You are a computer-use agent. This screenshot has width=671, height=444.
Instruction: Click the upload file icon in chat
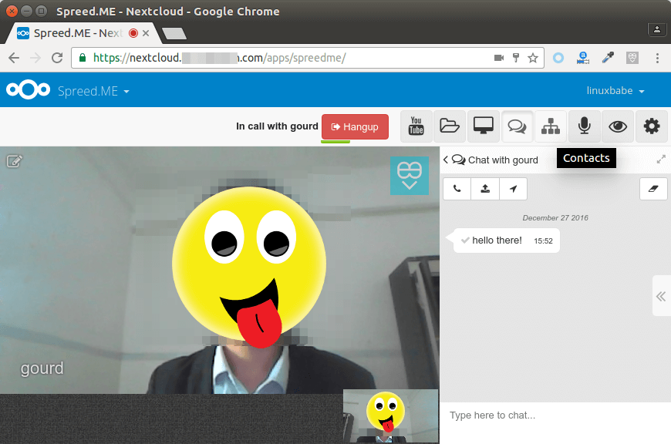(485, 189)
